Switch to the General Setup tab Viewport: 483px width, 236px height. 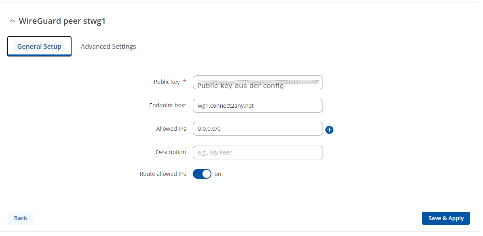coord(39,46)
